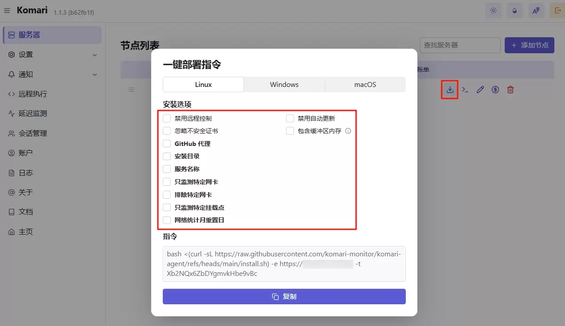The image size is (565, 326).
Task: Open the 关于 page in the sidebar
Action: click(x=52, y=192)
